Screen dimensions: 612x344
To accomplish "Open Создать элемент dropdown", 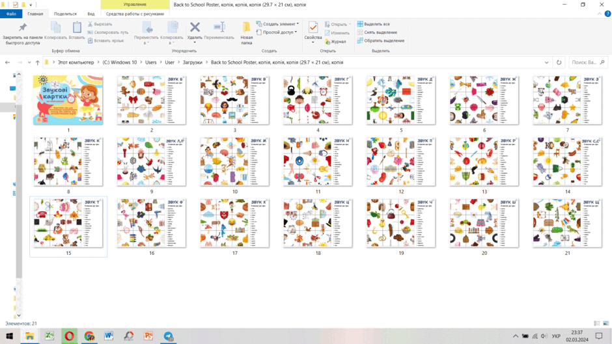I will coord(277,24).
